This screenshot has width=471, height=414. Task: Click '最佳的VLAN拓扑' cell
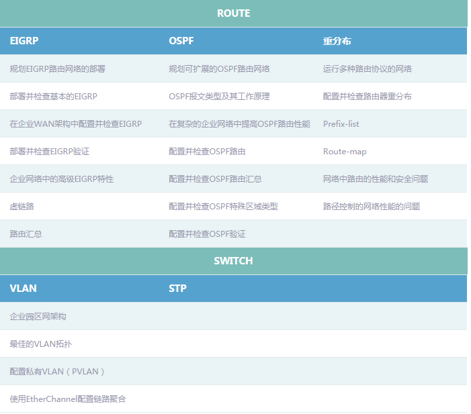[x=40, y=344]
